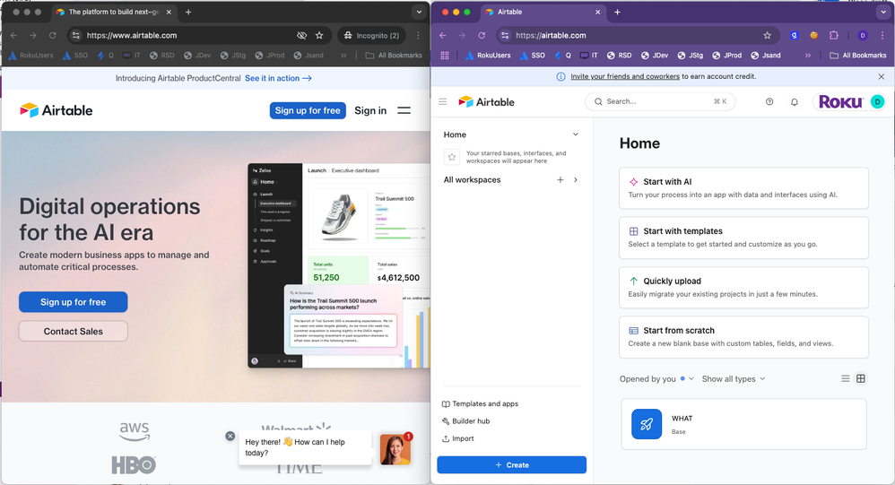The height and width of the screenshot is (485, 895).
Task: Select Airtable tab in right window
Action: tap(543, 12)
